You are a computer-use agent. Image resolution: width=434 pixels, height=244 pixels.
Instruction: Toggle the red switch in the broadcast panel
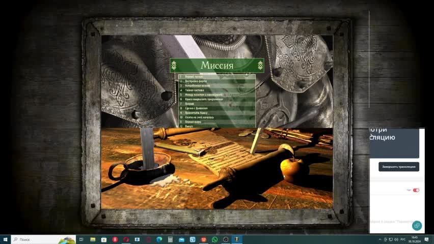point(416,190)
